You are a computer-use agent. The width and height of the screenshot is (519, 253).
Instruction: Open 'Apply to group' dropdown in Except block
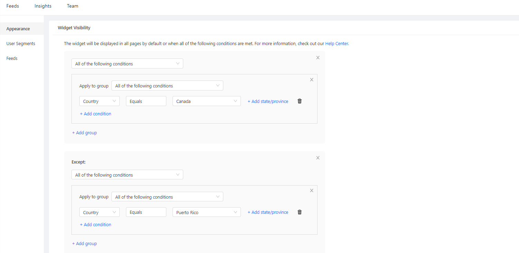click(167, 197)
